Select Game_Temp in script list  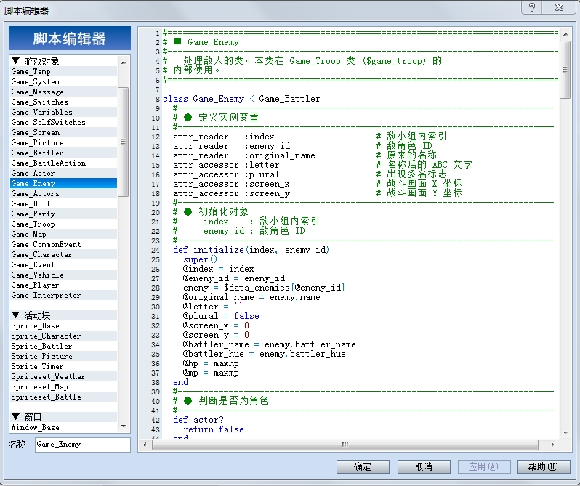(x=63, y=71)
